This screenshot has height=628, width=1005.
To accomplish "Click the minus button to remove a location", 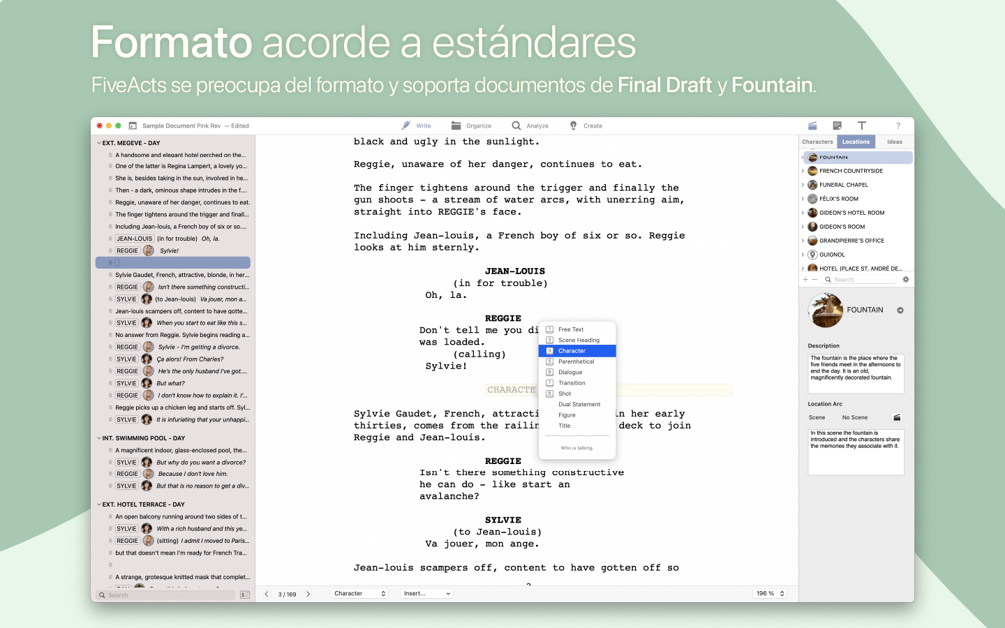I will (814, 279).
